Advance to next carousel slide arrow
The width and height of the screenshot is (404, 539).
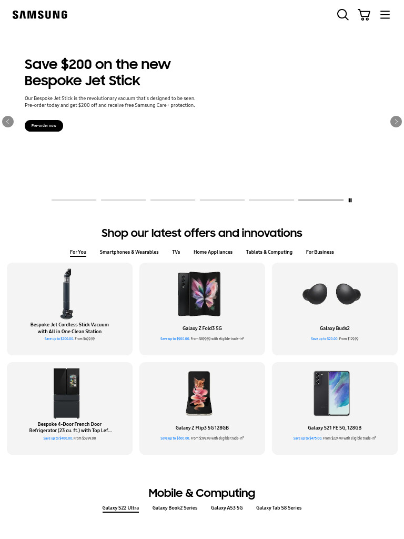(396, 122)
